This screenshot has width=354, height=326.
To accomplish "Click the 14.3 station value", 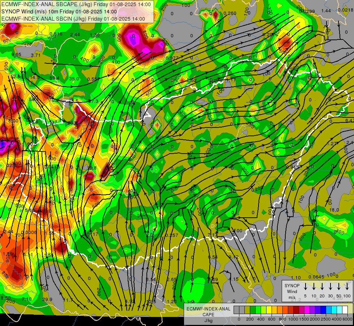I will click(35, 78).
